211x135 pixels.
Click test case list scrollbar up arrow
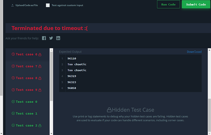51,50
